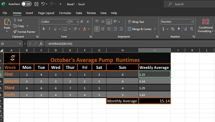Increase font size with larger A icon
The image size is (215, 122).
(82, 21)
